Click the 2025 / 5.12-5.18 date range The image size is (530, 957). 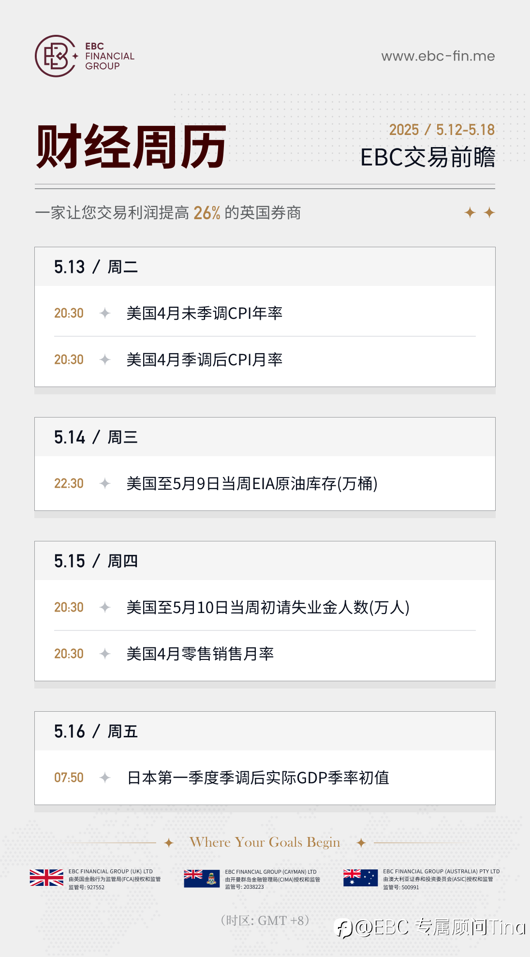tap(442, 130)
